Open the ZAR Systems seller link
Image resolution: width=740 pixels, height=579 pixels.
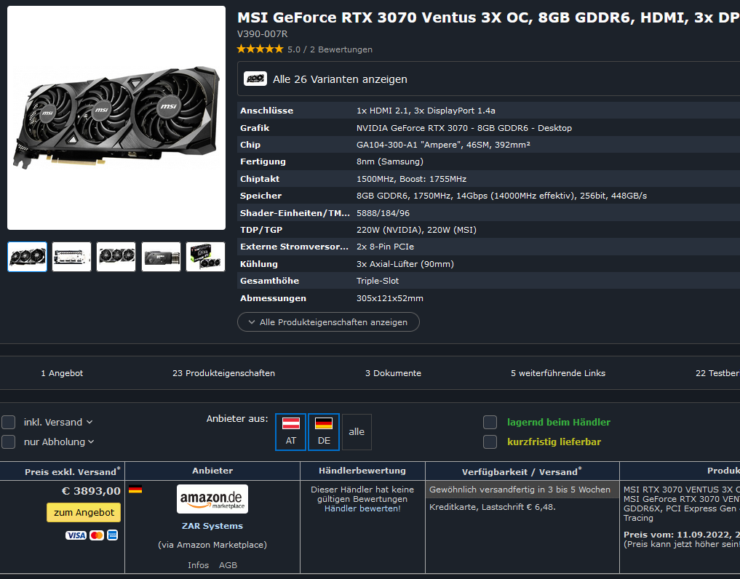(x=212, y=526)
